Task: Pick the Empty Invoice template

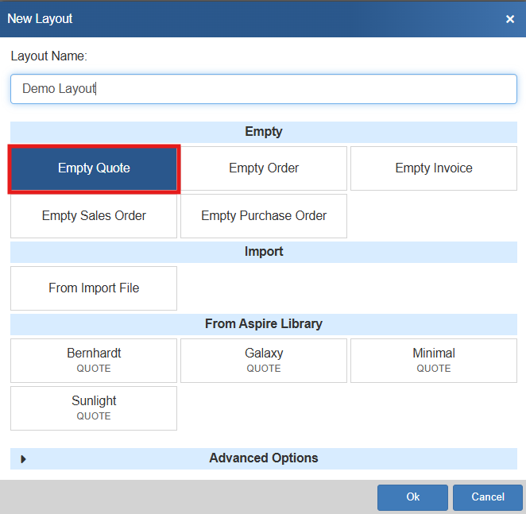Action: click(x=434, y=168)
